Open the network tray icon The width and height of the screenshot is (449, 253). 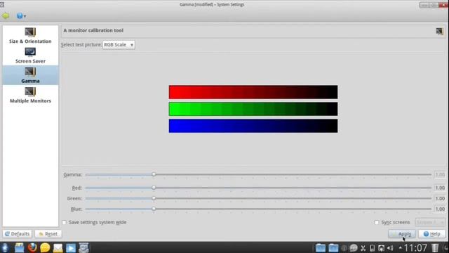382,248
